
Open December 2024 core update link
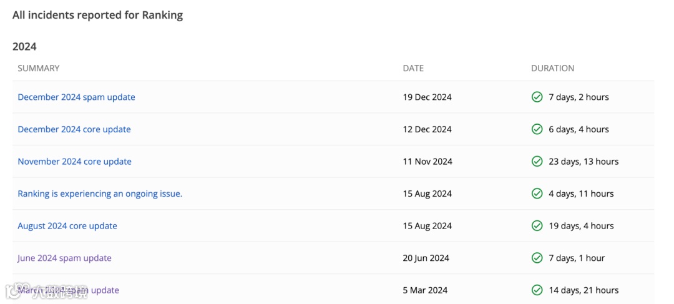point(74,129)
